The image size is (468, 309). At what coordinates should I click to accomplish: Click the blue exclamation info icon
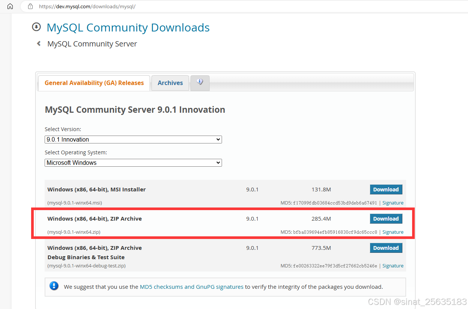[54, 286]
